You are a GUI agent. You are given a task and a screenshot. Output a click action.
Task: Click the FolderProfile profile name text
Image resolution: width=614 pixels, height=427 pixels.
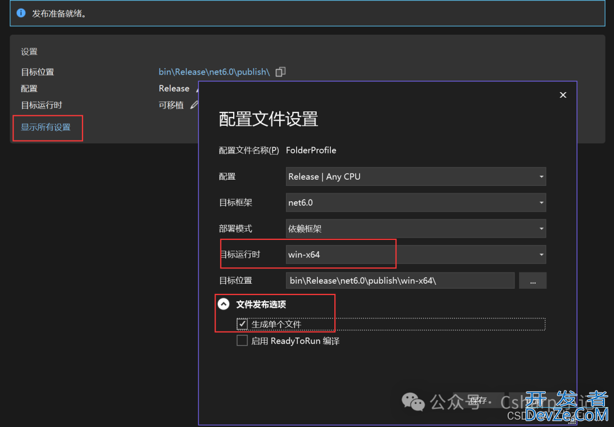(x=311, y=151)
